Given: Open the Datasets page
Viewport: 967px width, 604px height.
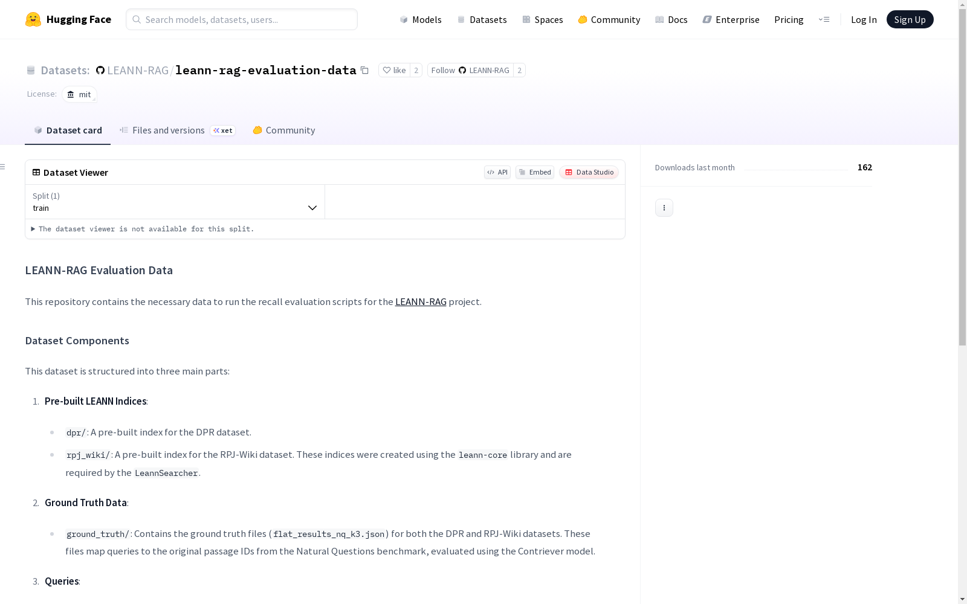Looking at the screenshot, I should [x=482, y=19].
